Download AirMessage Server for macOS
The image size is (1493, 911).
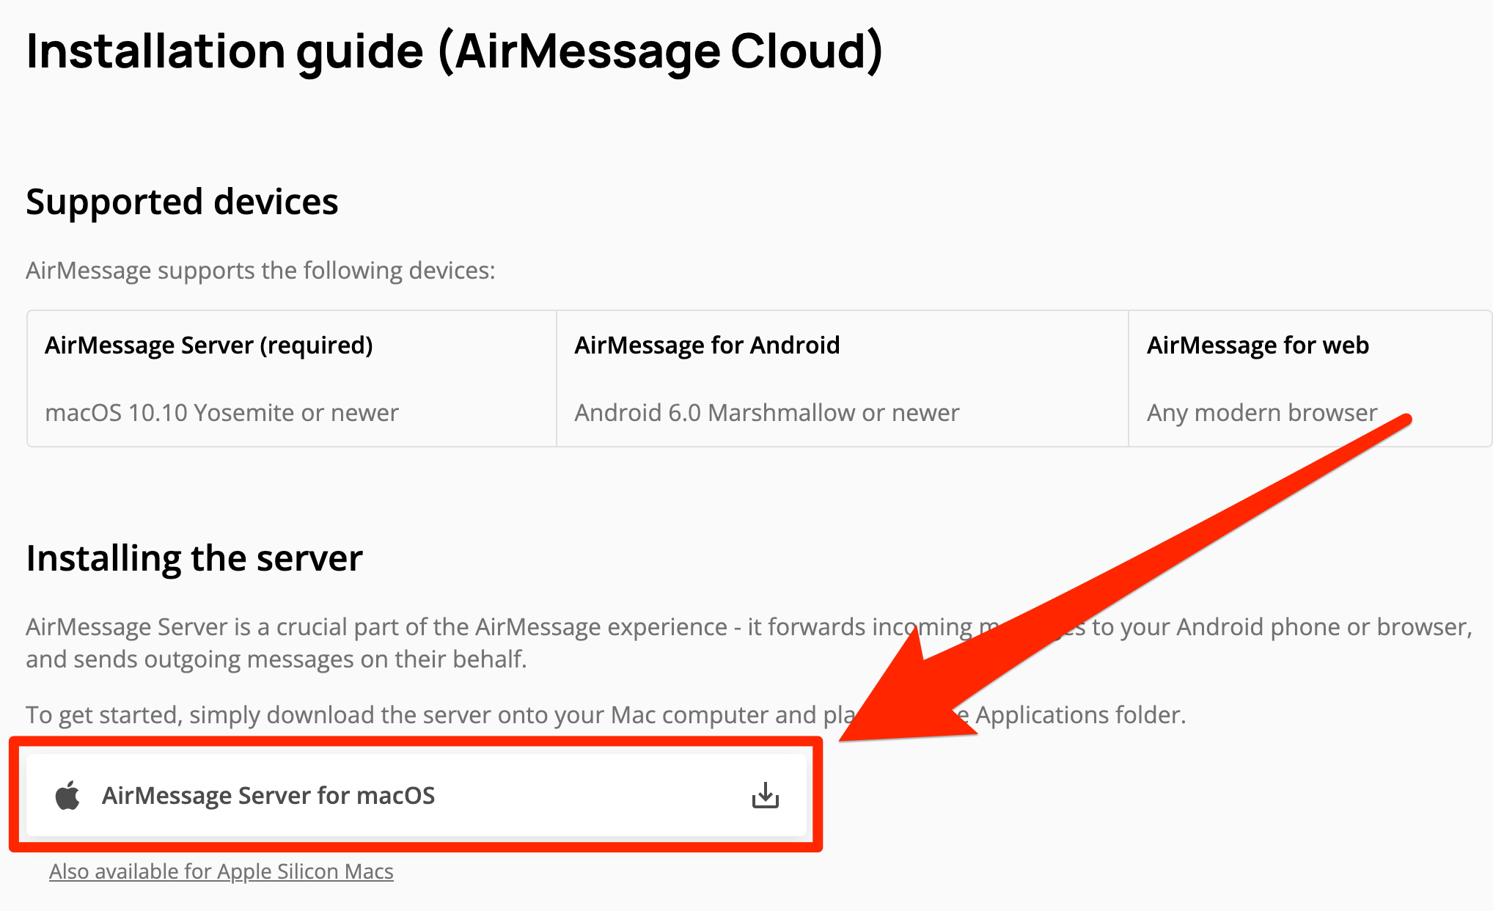click(x=417, y=795)
